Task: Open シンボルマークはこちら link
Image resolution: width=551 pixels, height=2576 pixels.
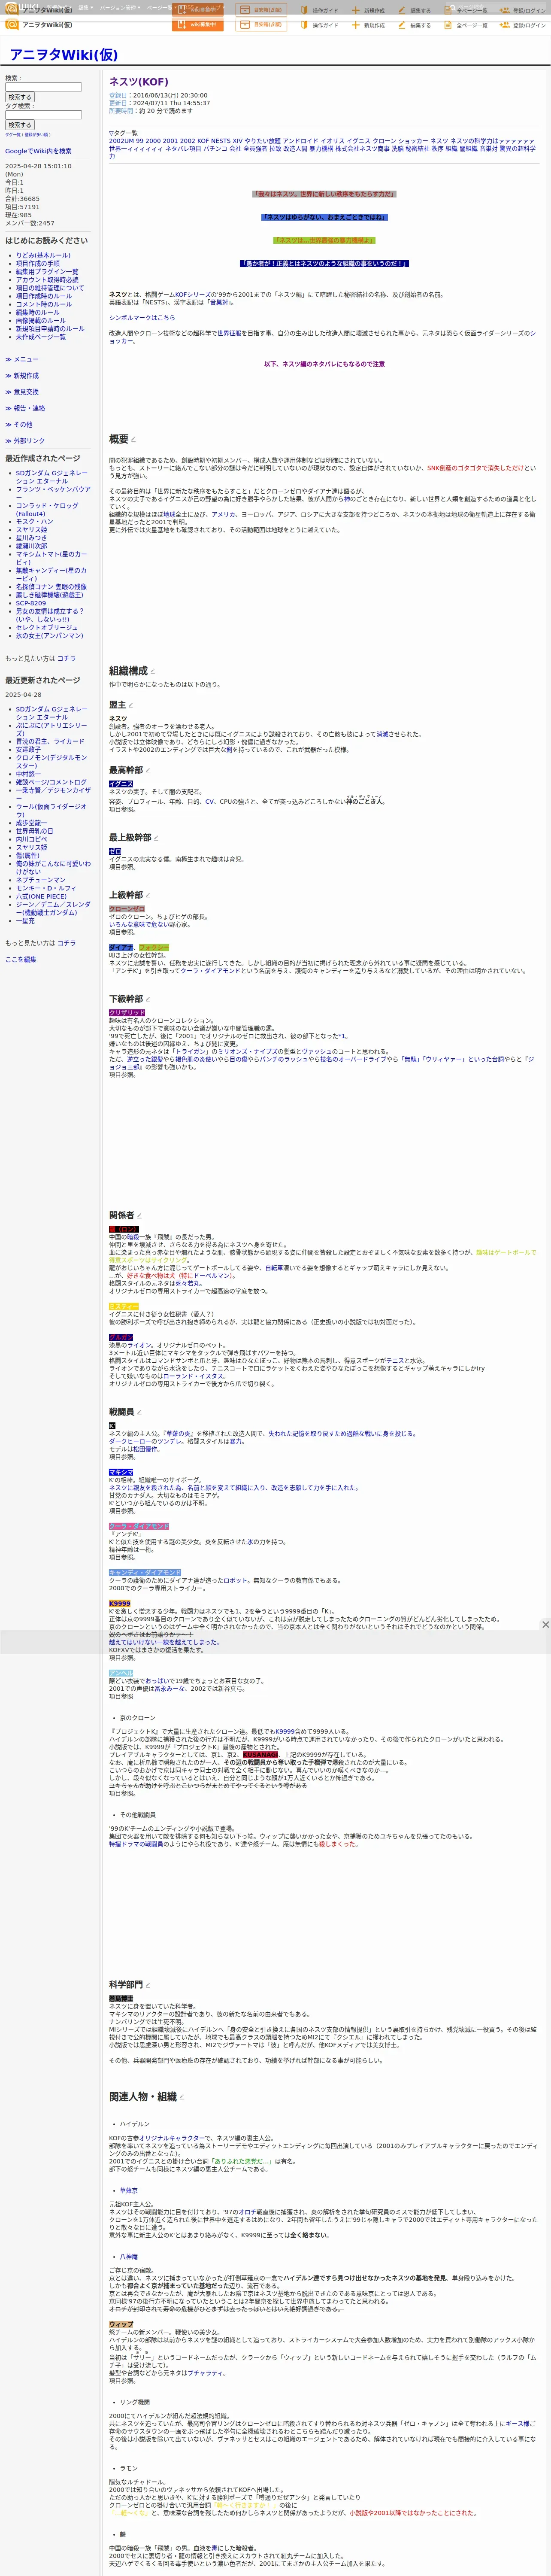Action: (142, 318)
